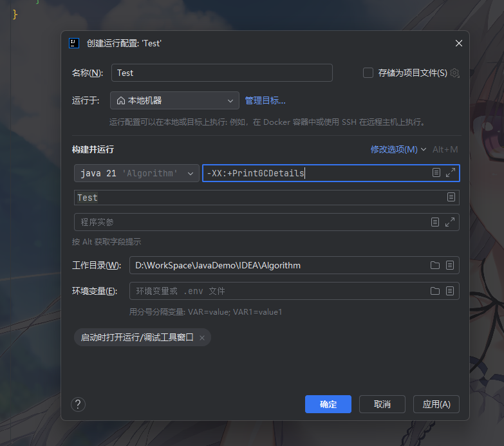Image resolution: width=504 pixels, height=446 pixels.
Task: Click the macro icon in the working directory field
Action: (x=451, y=265)
